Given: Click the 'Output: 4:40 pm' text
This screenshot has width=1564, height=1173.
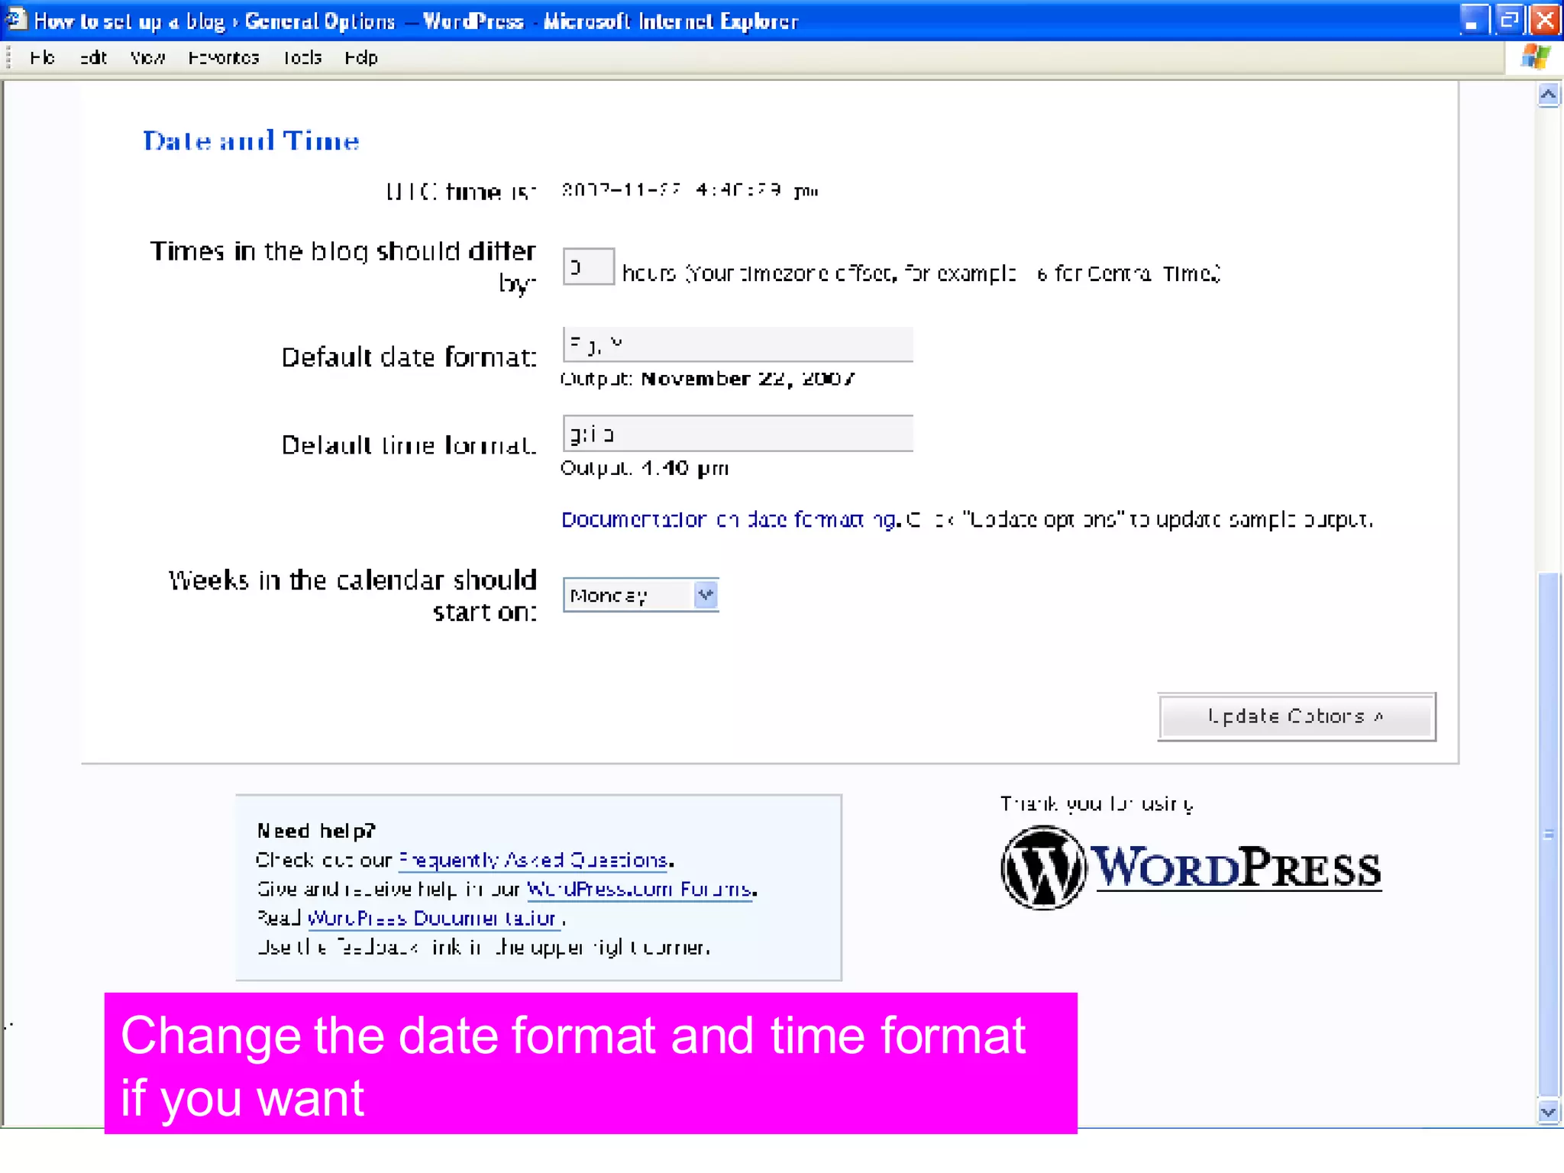Looking at the screenshot, I should click(645, 468).
